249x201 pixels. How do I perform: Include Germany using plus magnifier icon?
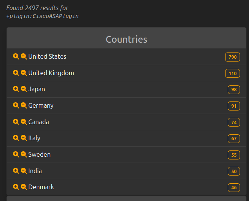tap(16, 105)
